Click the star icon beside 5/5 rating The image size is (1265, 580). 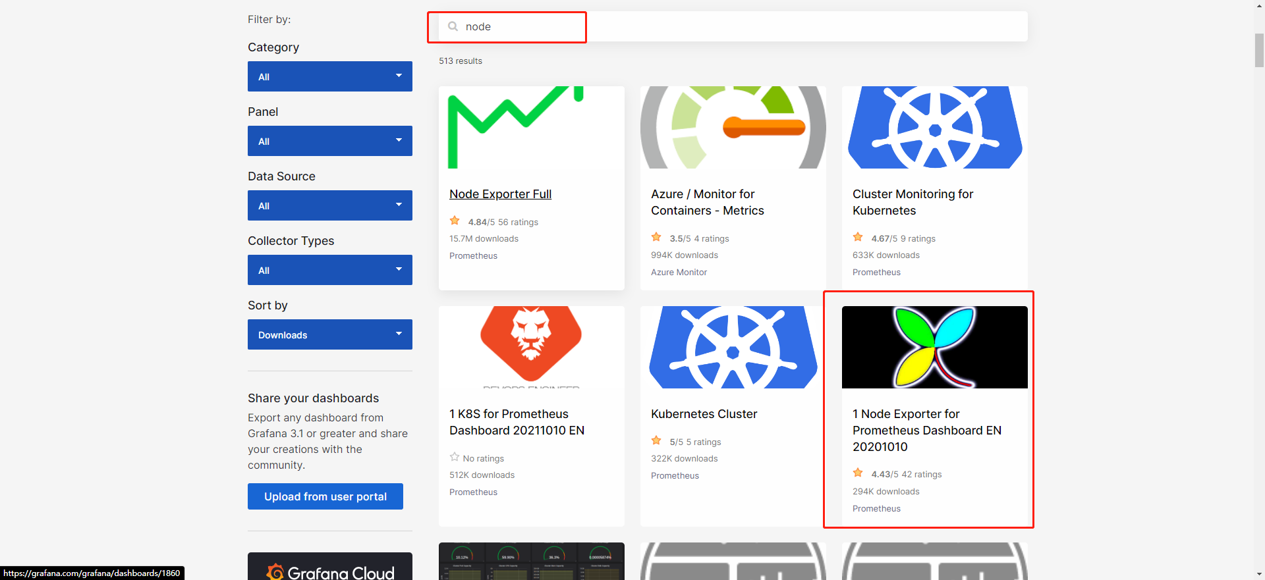click(x=656, y=440)
